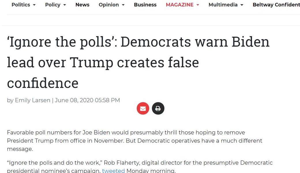Image resolution: width=300 pixels, height=173 pixels.
Task: Open the Business section
Action: [x=145, y=5]
